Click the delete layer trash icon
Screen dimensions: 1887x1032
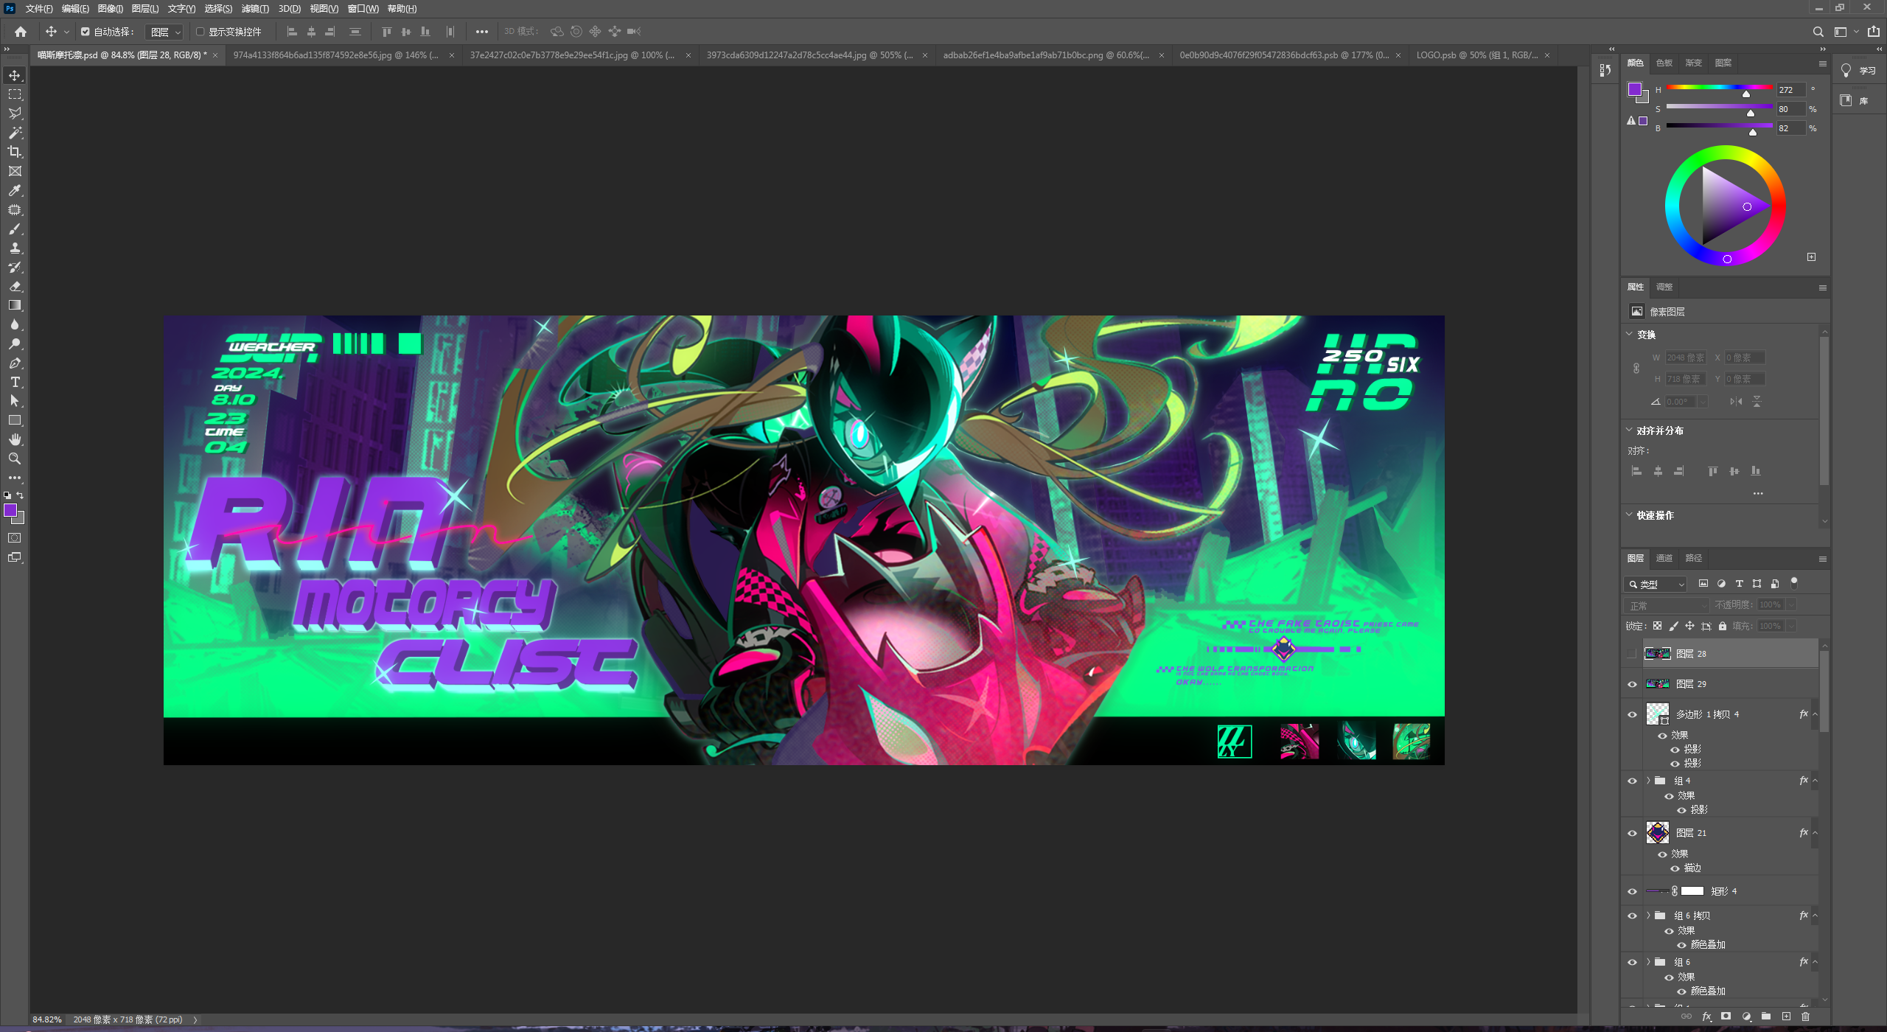click(1805, 1017)
